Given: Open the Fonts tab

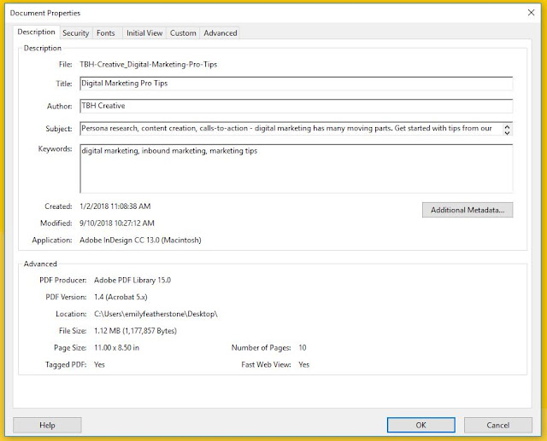Looking at the screenshot, I should (105, 32).
